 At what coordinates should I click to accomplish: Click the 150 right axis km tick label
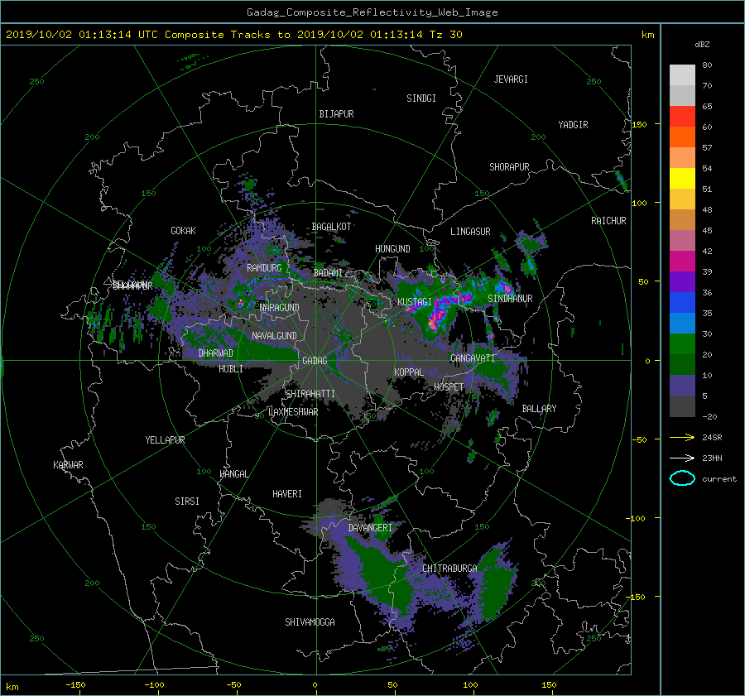[x=640, y=124]
